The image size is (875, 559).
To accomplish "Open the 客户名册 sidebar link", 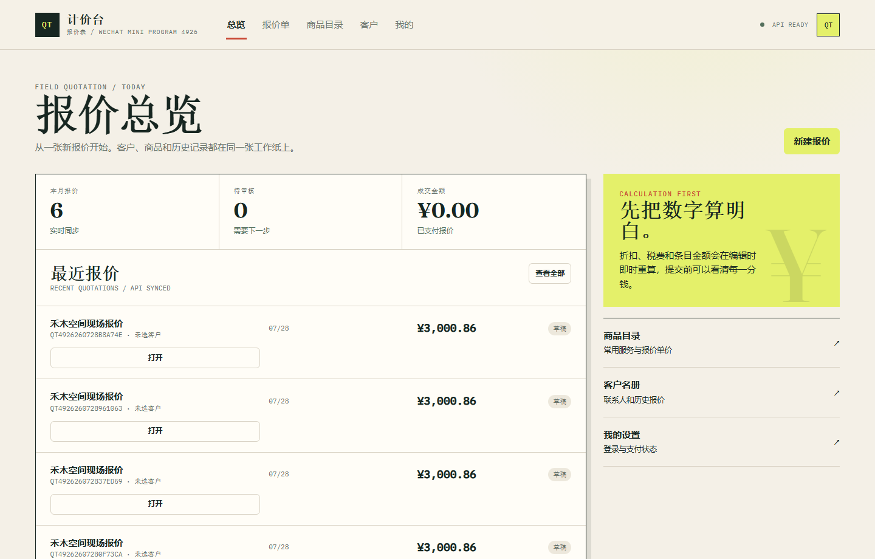I will click(721, 393).
